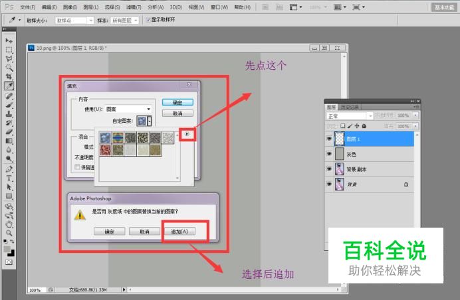
Task: Select the 3D Object Rotate tool
Action: tap(9, 206)
